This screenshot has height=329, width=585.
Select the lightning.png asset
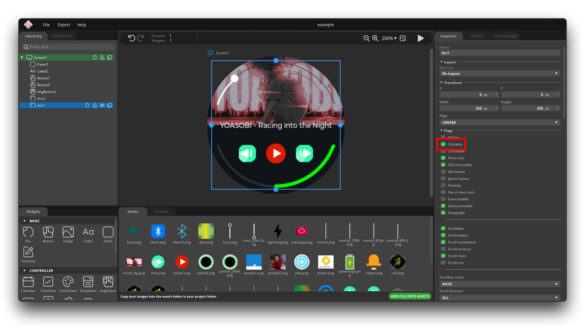(x=278, y=234)
